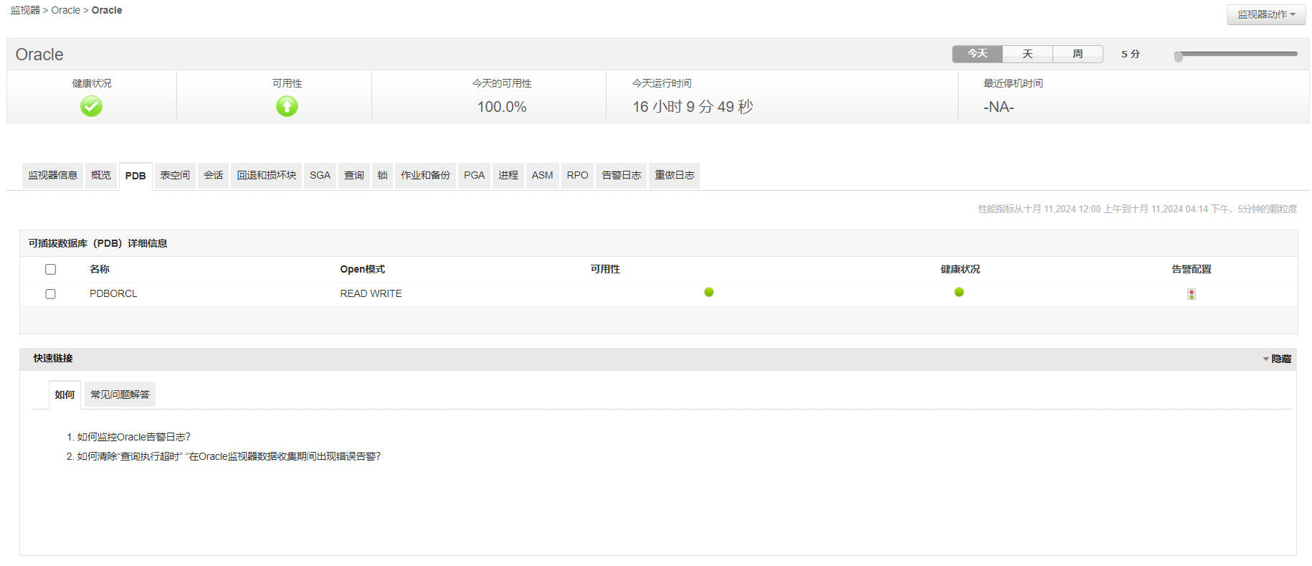1312x566 pixels.
Task: Open the 查询执行超时 alarm help link
Action: (229, 456)
